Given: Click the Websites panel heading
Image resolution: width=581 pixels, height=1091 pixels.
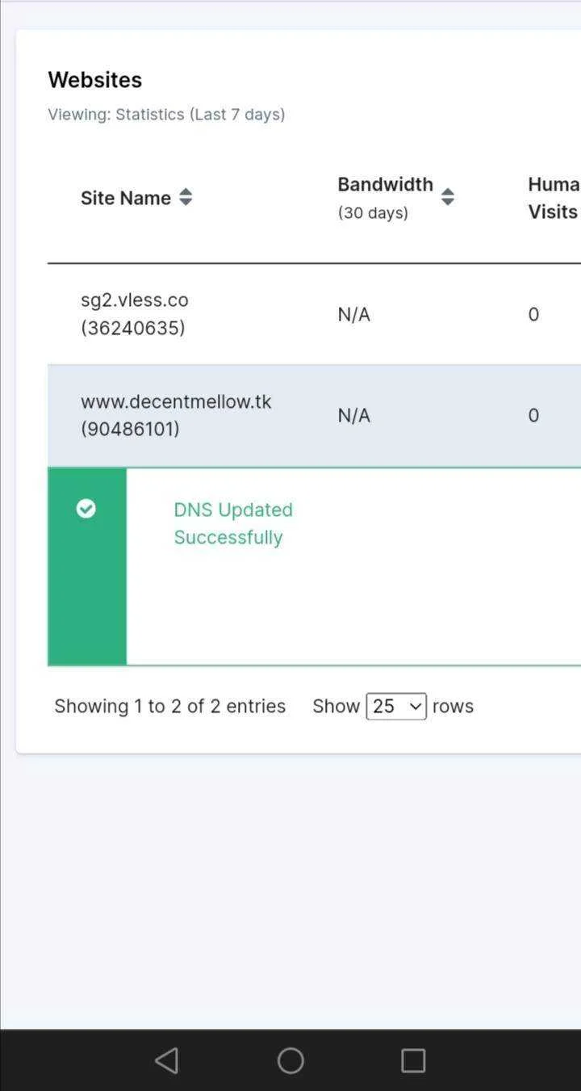Looking at the screenshot, I should [95, 80].
